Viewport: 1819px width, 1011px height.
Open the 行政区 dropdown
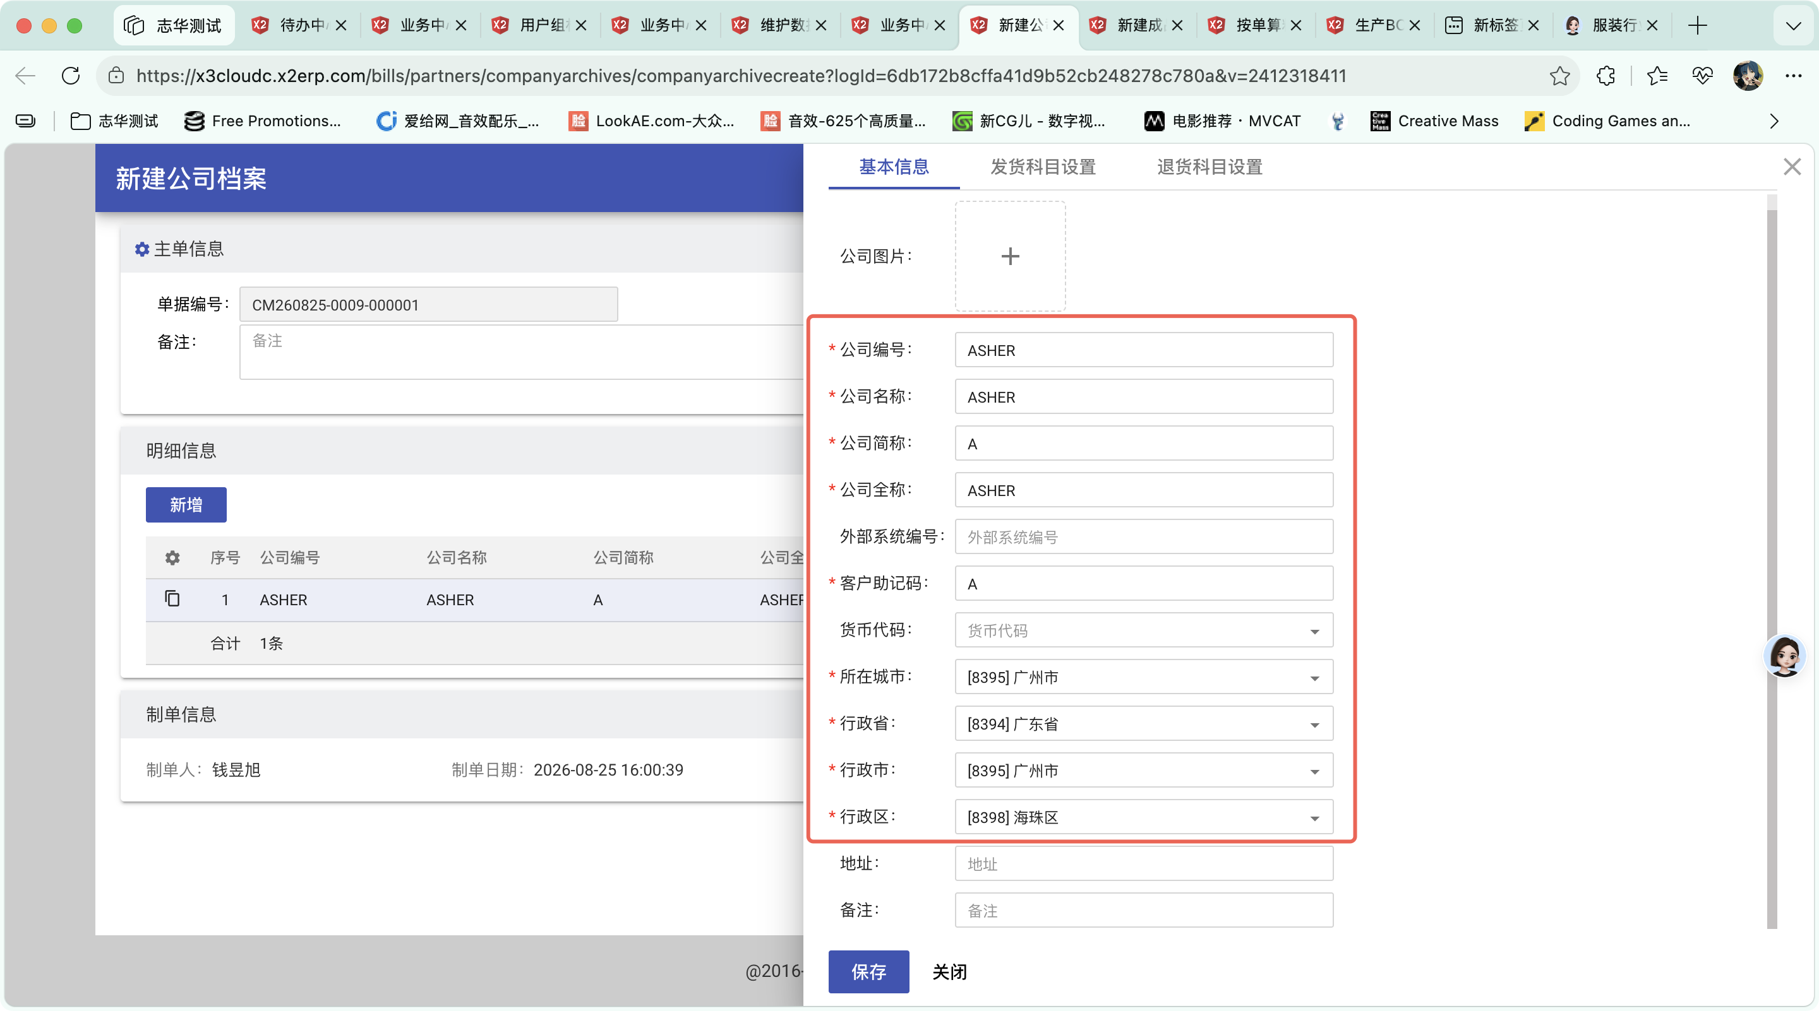1144,817
